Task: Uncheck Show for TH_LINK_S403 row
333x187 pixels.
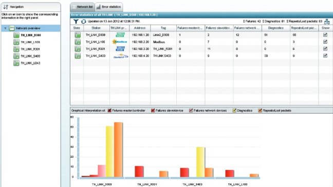Action: click(x=325, y=55)
